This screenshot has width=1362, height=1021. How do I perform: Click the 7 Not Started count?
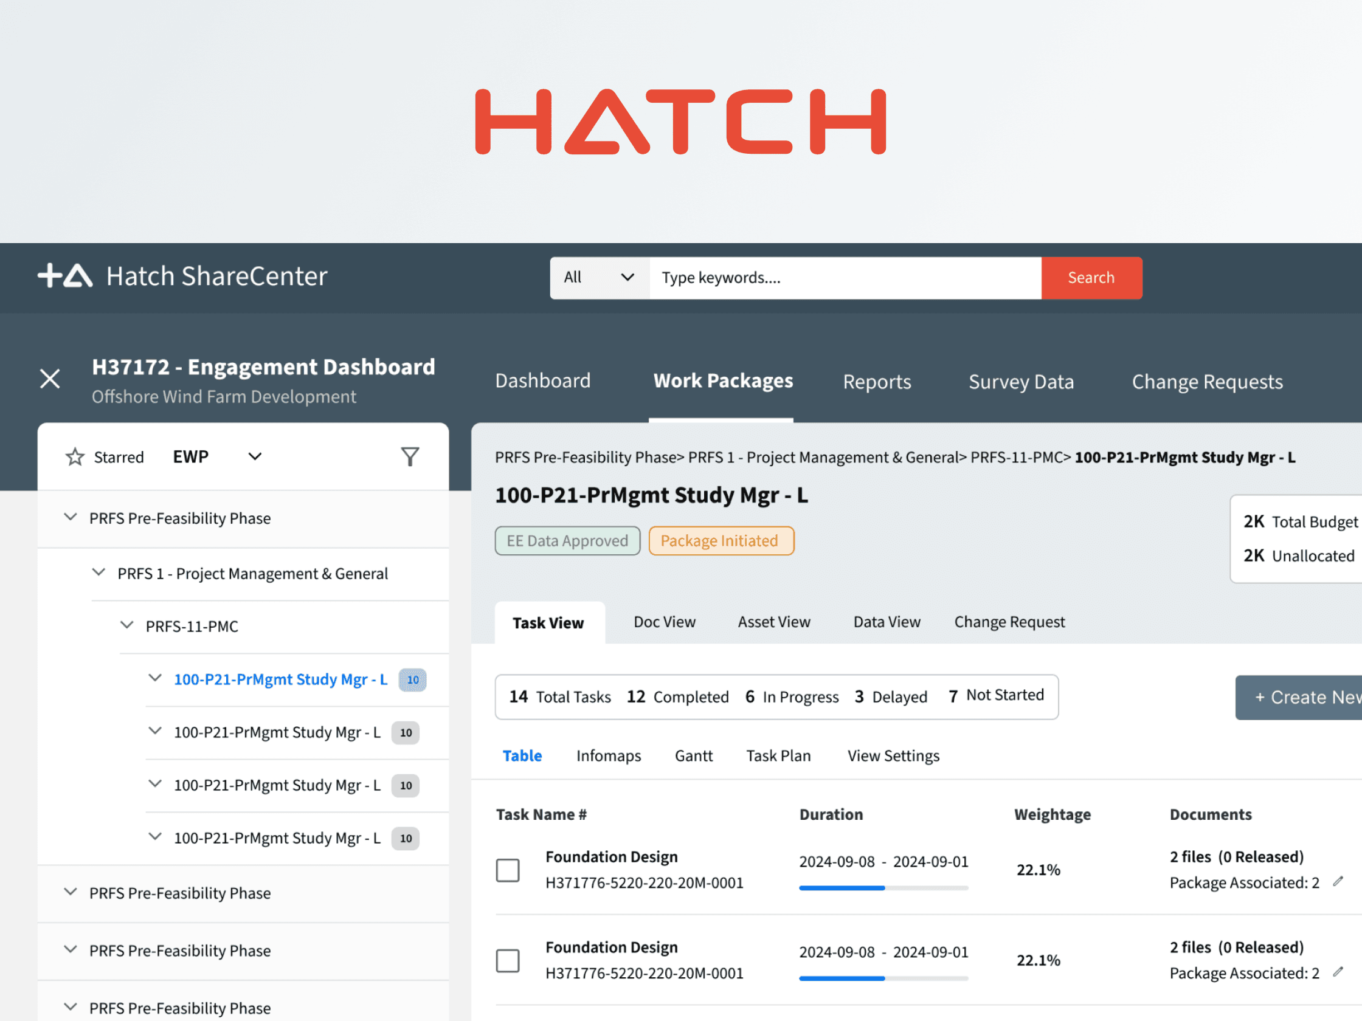coord(996,695)
